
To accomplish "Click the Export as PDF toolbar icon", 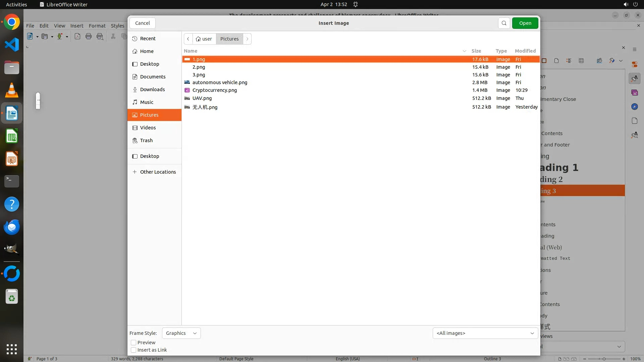I will point(77,37).
